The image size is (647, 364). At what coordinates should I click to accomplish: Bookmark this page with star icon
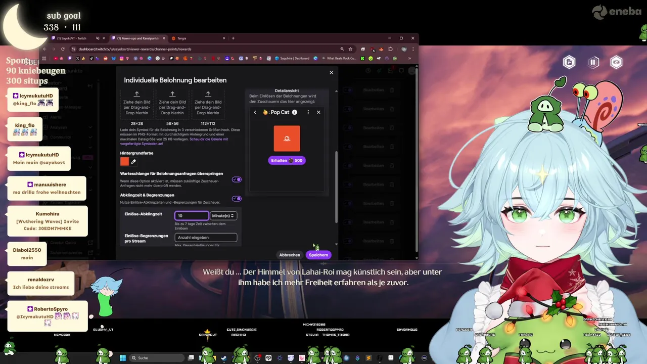[x=350, y=49]
